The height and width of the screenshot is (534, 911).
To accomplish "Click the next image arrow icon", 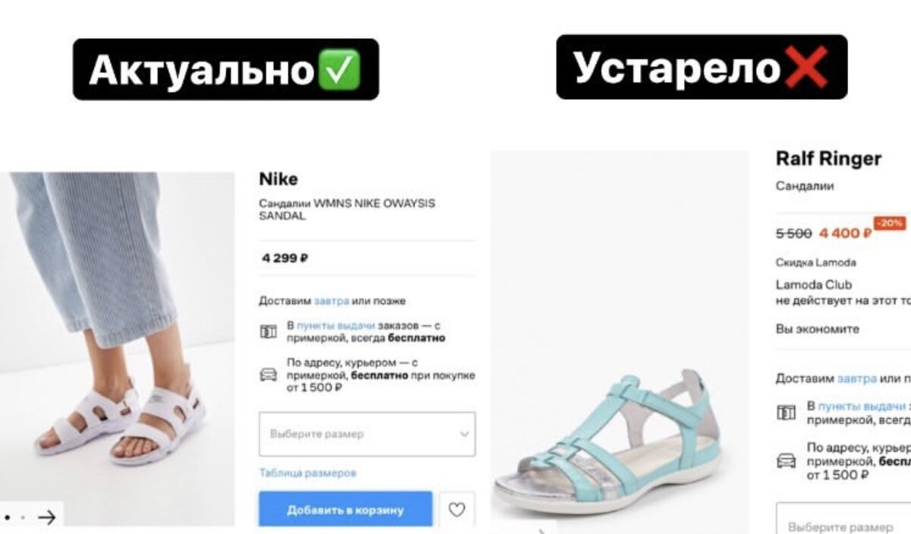I will (48, 517).
